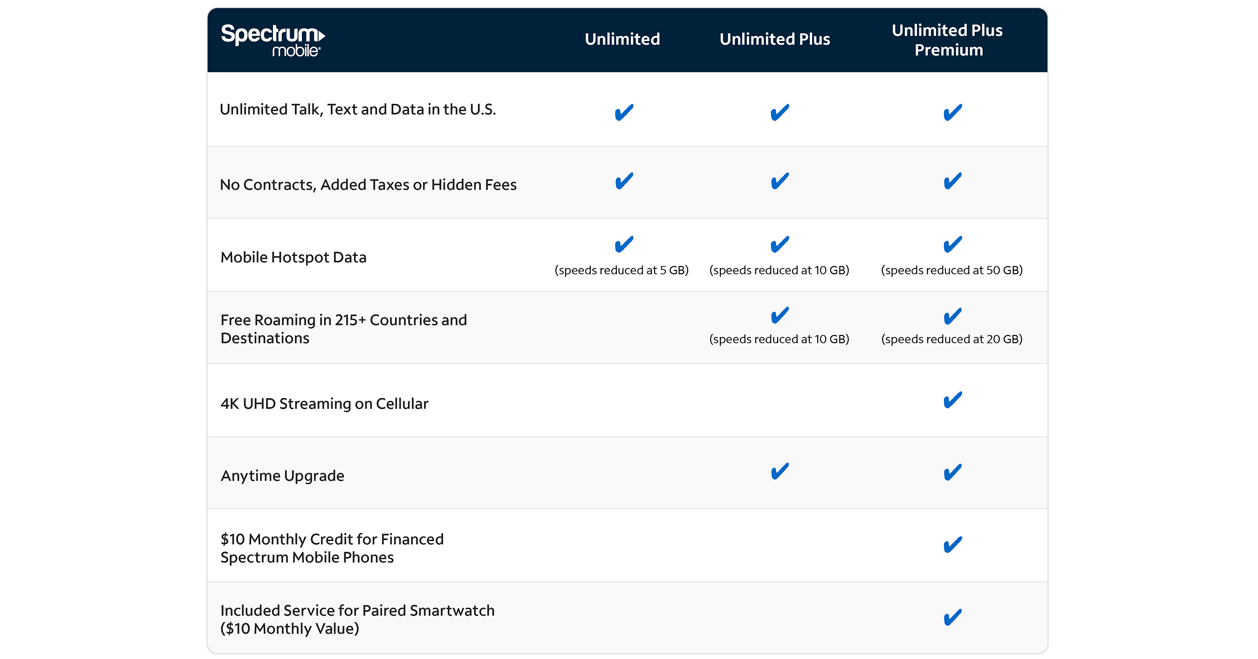1258x659 pixels.
Task: Click Unlimited Plus checkmark for Anytime Upgrade
Action: [779, 471]
